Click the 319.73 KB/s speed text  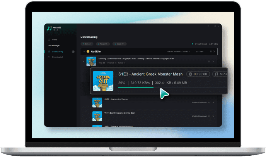point(140,83)
